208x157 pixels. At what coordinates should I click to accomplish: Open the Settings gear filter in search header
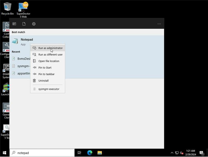click(x=34, y=24)
